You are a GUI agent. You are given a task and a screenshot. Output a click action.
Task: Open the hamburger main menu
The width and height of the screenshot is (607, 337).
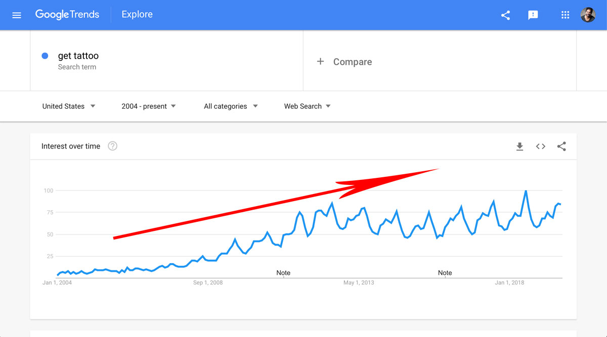[17, 15]
